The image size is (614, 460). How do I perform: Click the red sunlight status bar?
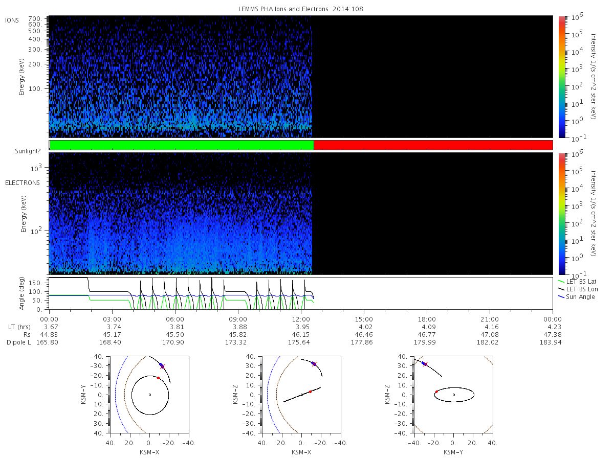tap(433, 145)
